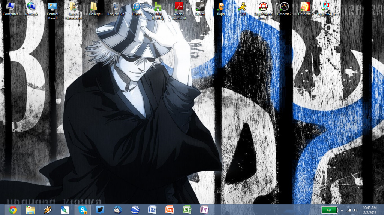
Task: Launch the Raptr shortcut
Action: tap(221, 9)
